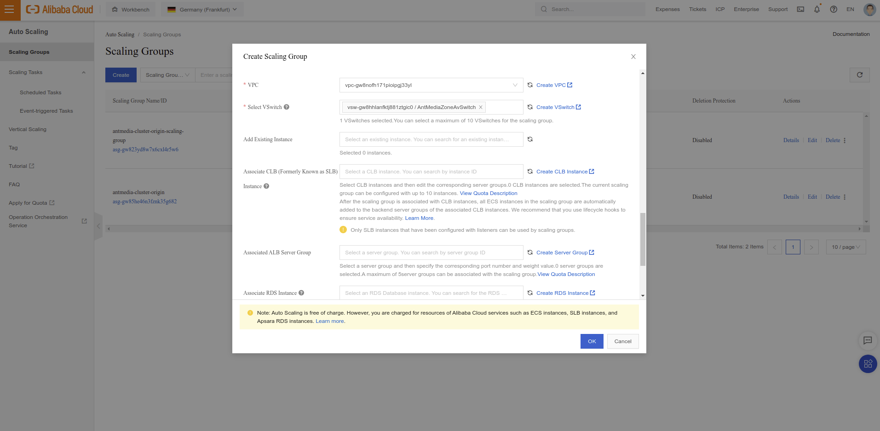Remove the AntMediaZoneAvSwitch VSwitch tag
880x431 pixels.
pos(481,107)
